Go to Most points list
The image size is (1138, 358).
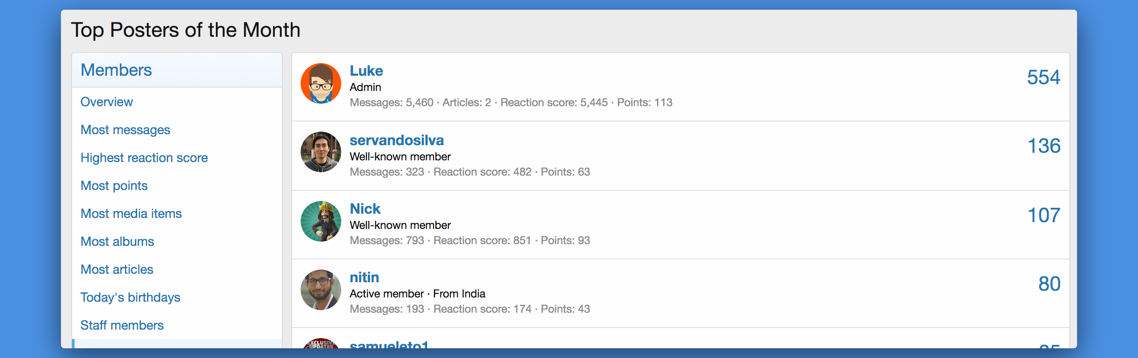click(x=114, y=185)
